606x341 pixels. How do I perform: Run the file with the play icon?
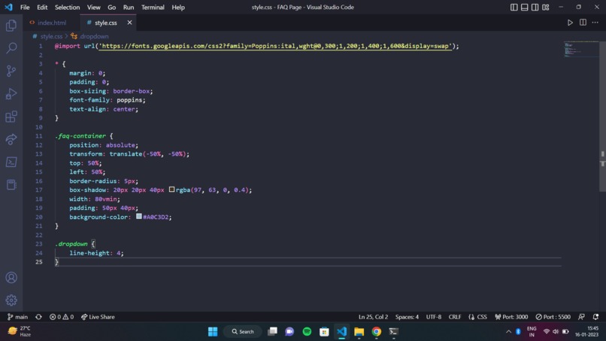[570, 23]
